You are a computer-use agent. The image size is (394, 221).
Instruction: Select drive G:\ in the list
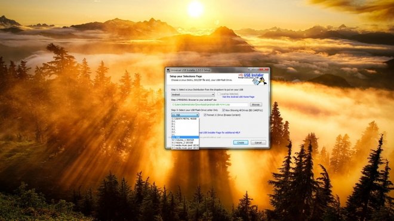[185, 129]
